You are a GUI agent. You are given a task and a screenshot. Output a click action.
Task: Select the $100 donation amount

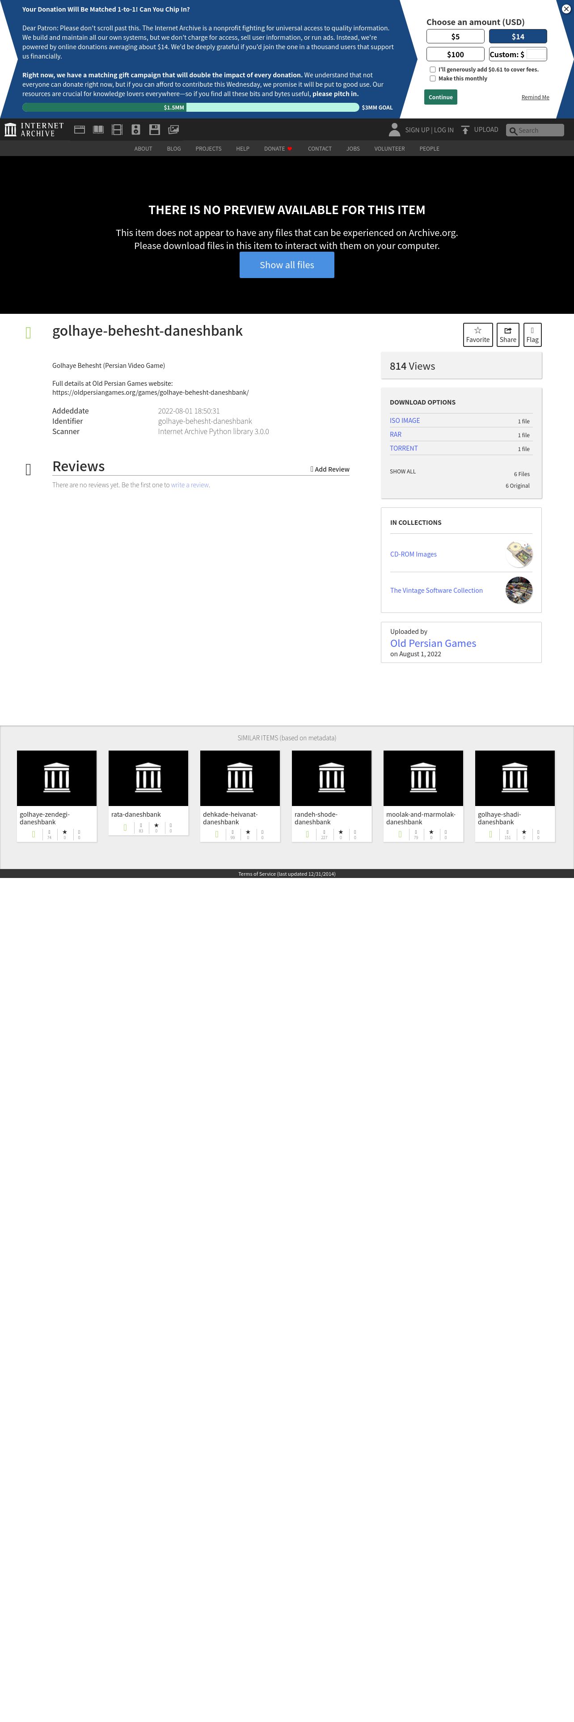coord(455,54)
